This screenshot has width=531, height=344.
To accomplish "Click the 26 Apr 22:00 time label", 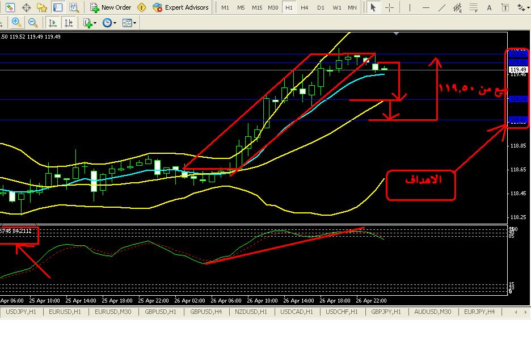I will tap(371, 301).
